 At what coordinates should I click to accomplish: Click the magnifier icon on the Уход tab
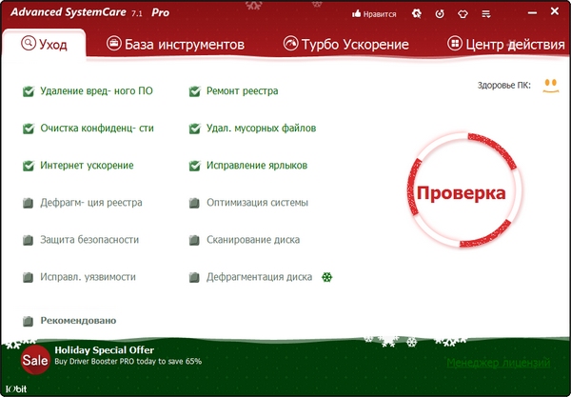[x=29, y=44]
